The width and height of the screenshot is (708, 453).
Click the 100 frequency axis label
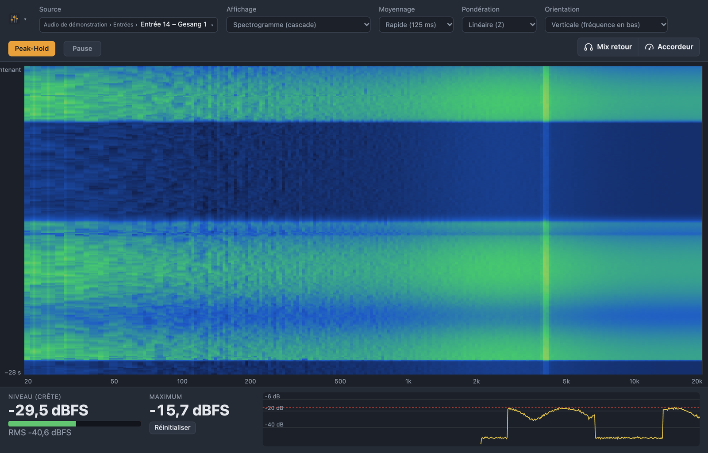(182, 381)
